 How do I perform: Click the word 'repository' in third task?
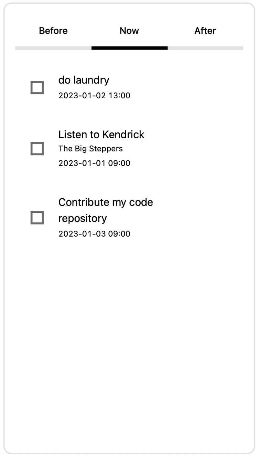[x=83, y=218]
